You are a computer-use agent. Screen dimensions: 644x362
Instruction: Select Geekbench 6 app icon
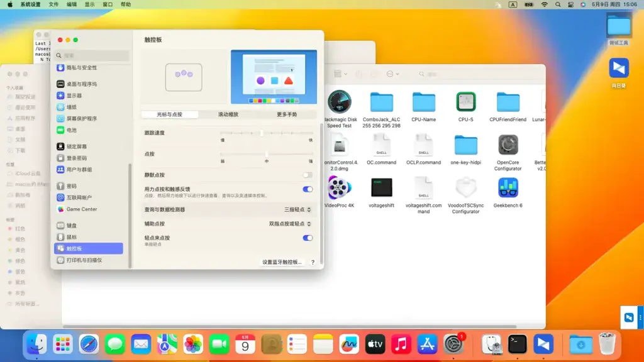click(x=508, y=187)
